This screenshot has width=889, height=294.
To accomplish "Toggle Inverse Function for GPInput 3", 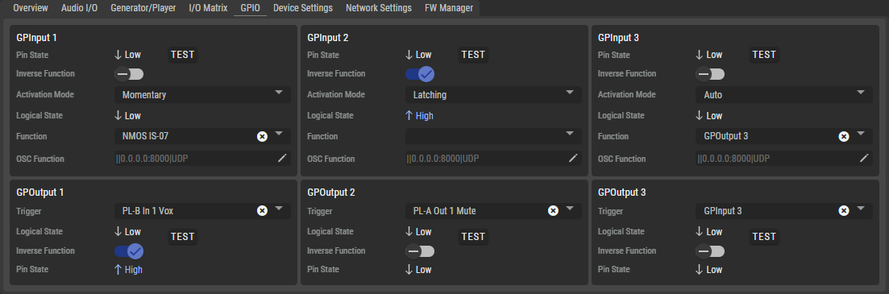I will point(710,74).
